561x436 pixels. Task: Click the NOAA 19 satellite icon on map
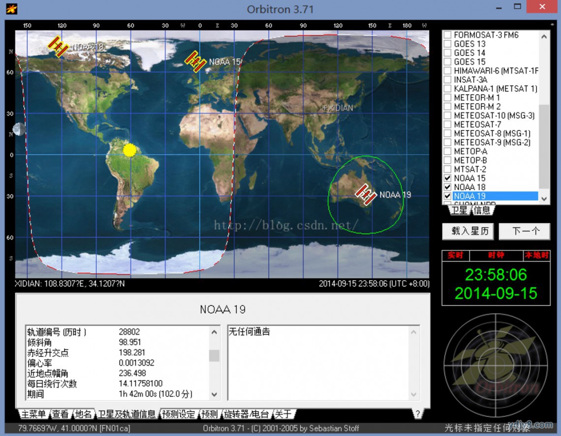(366, 195)
